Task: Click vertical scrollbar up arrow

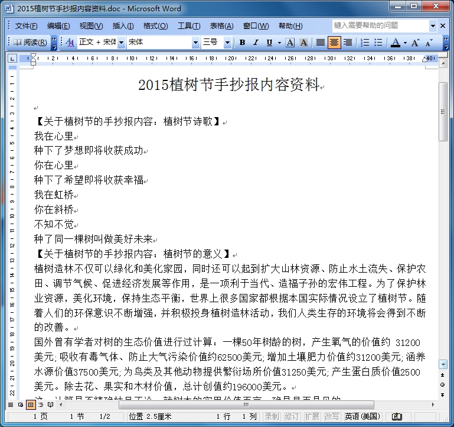Action: click(x=443, y=63)
